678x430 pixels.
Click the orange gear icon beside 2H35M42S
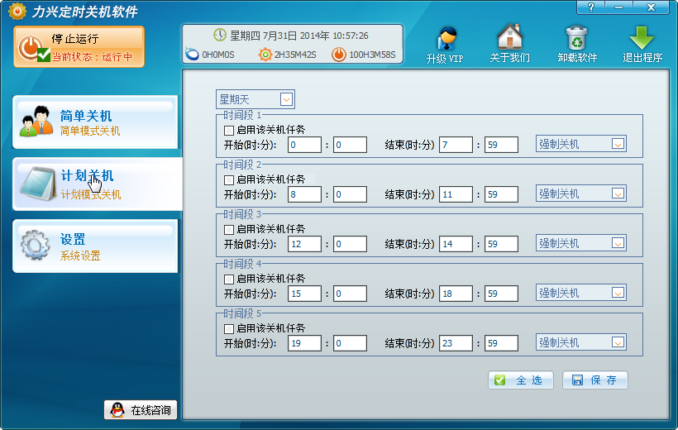coord(265,55)
